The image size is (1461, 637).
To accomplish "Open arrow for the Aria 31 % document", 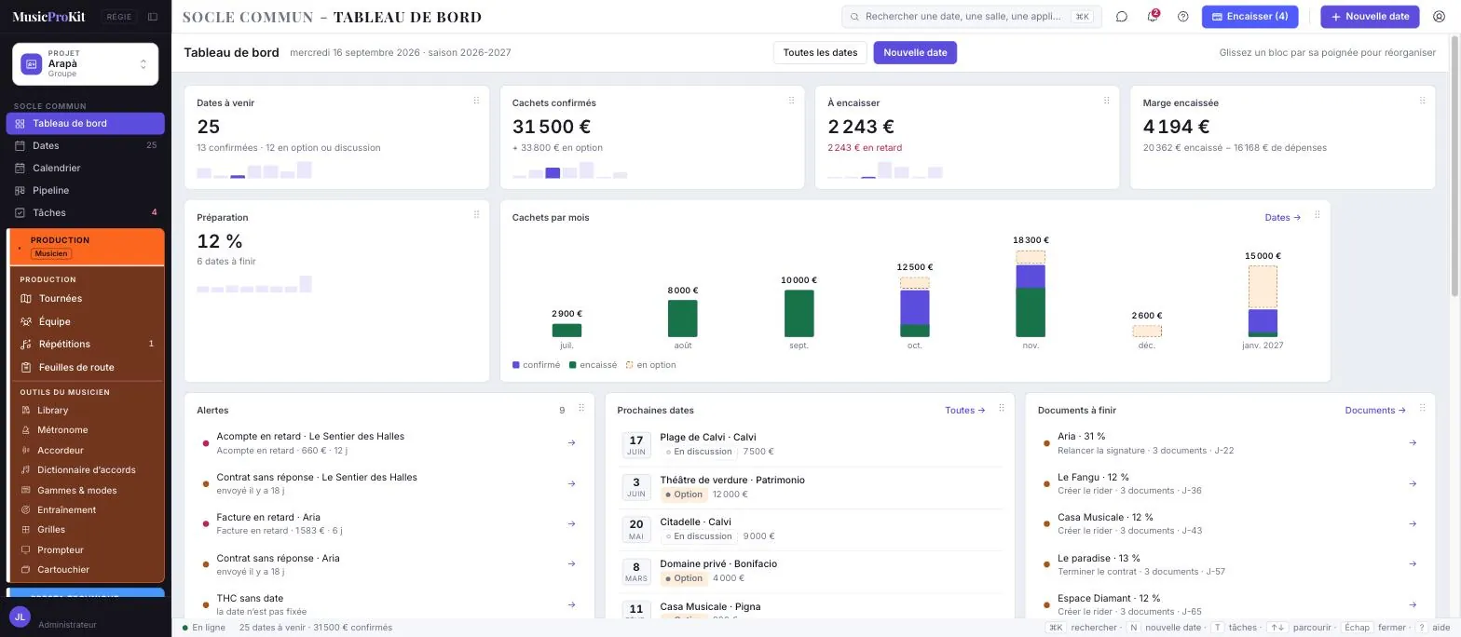I will pos(1413,443).
